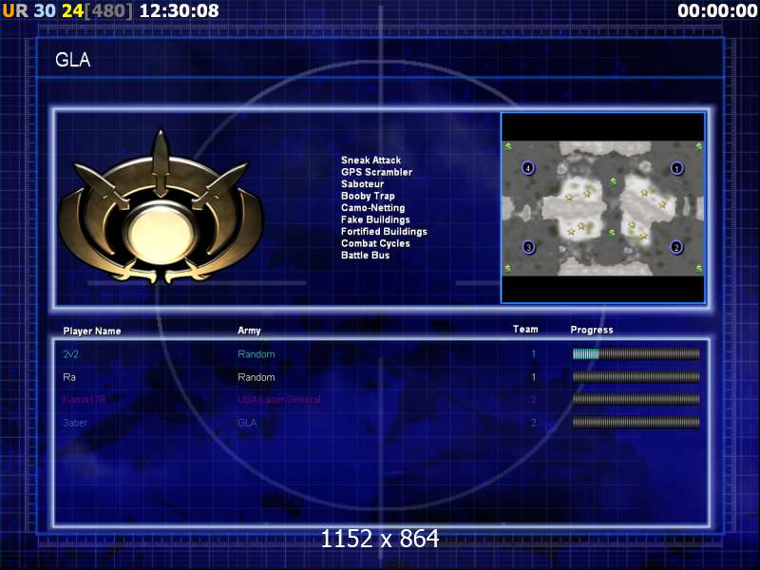The height and width of the screenshot is (570, 760).
Task: Click the 'Army' column header
Action: [x=249, y=331]
